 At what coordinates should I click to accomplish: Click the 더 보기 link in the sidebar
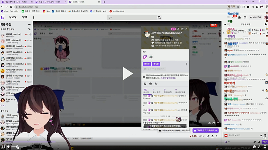coord(3,106)
